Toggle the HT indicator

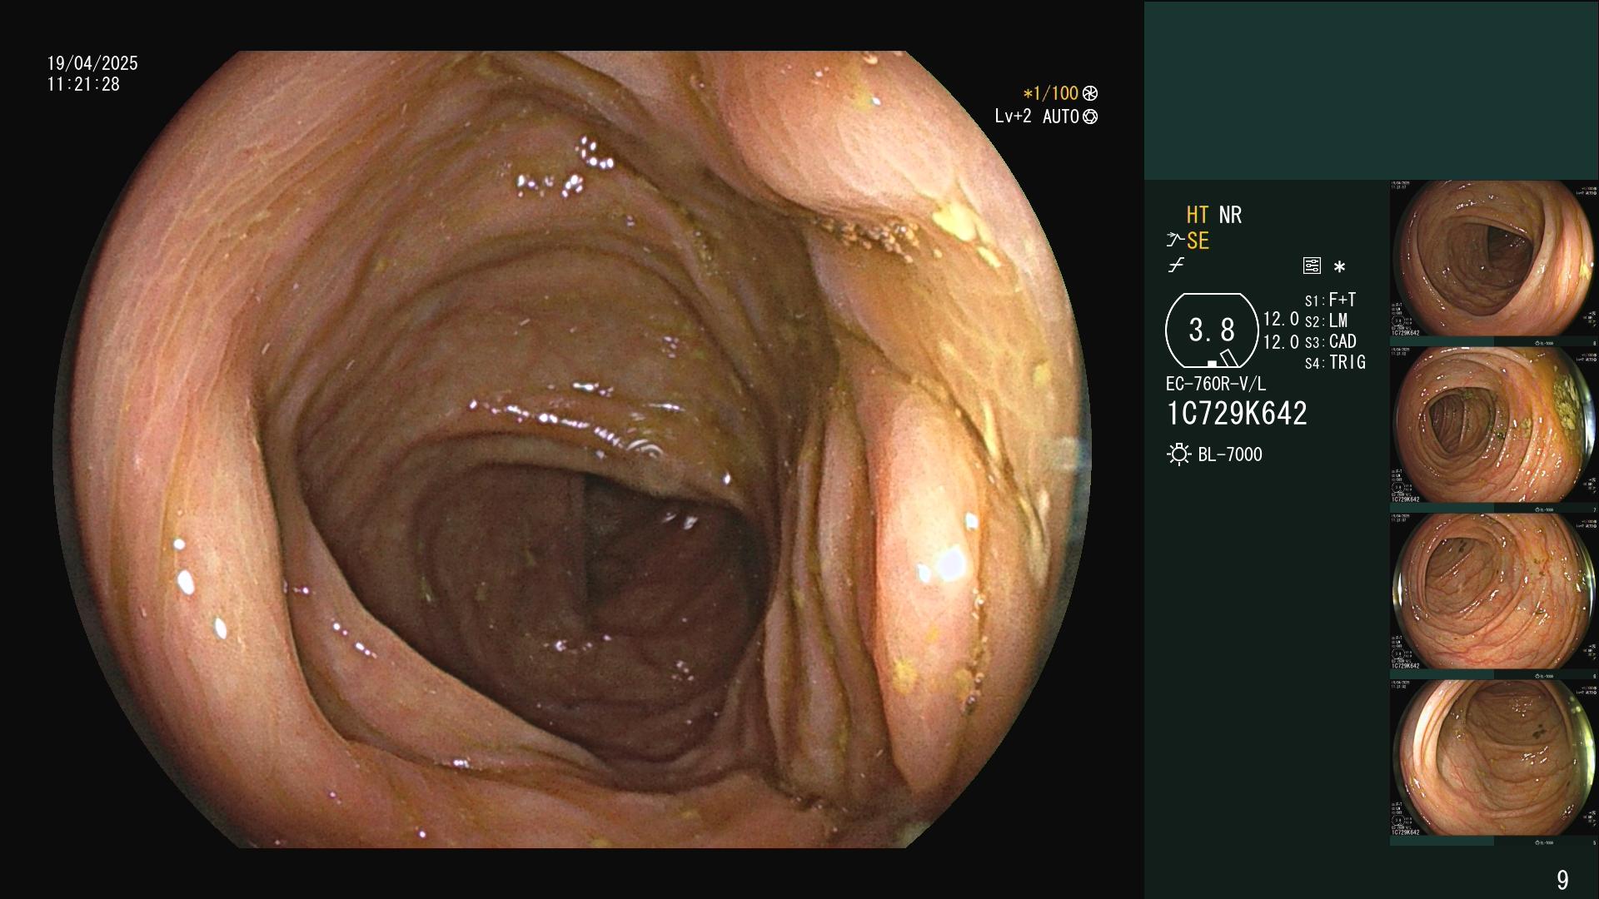coord(1197,215)
